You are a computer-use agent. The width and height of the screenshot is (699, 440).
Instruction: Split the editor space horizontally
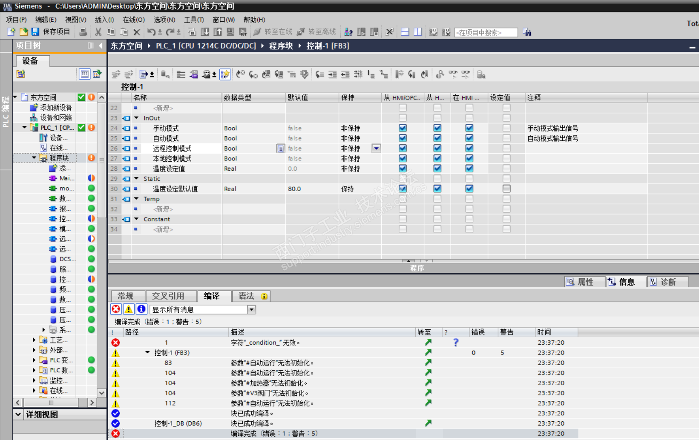405,32
